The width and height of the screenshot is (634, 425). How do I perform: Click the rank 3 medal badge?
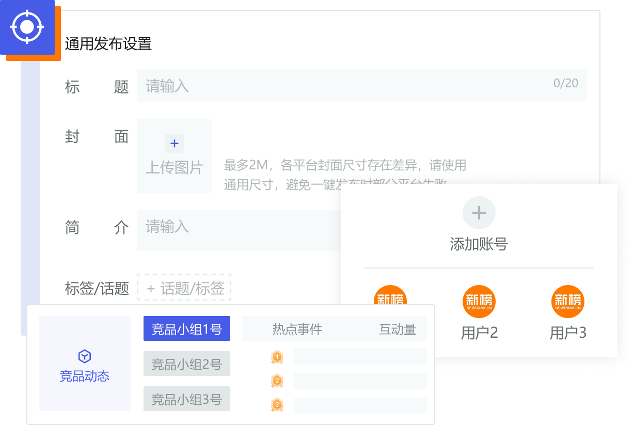[277, 405]
